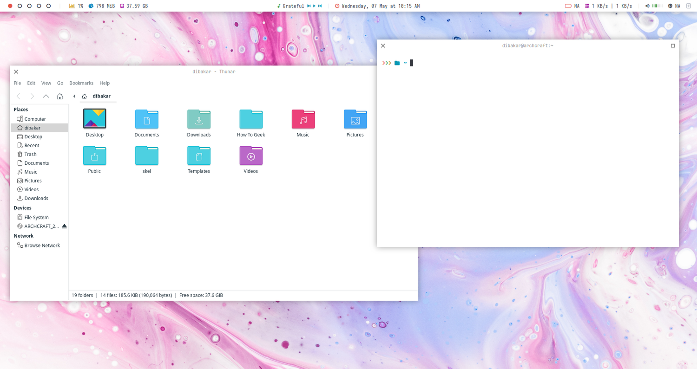Click the brightness NA indicator
The height and width of the screenshot is (369, 697).
(674, 6)
